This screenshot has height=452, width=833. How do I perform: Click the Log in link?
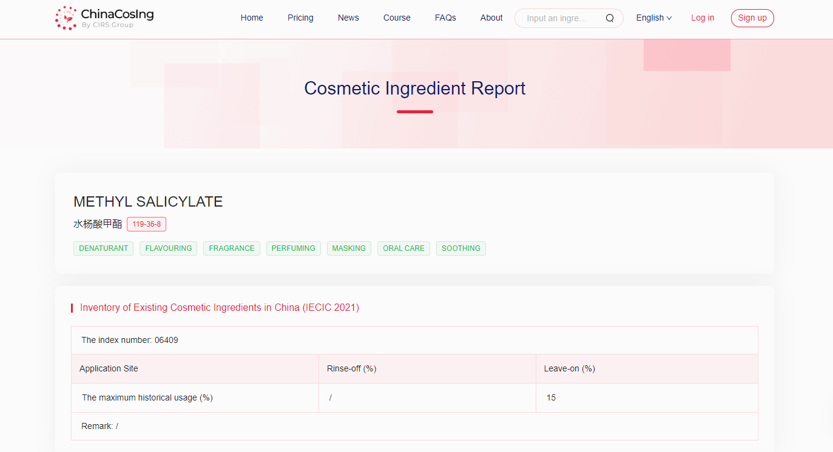pos(703,18)
